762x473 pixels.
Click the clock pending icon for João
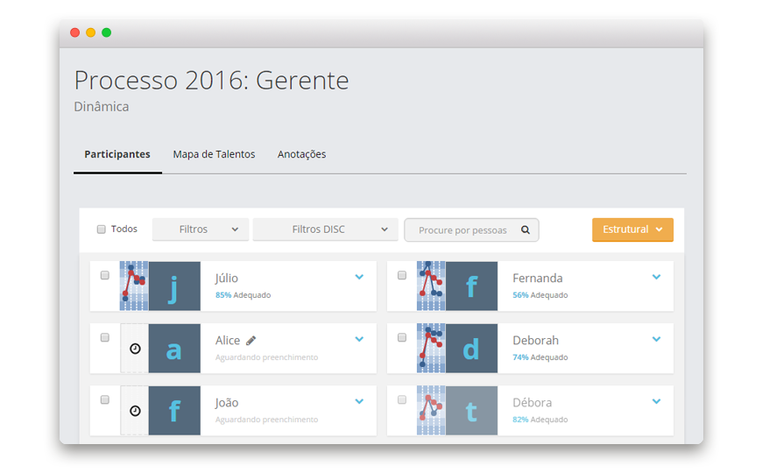(135, 411)
